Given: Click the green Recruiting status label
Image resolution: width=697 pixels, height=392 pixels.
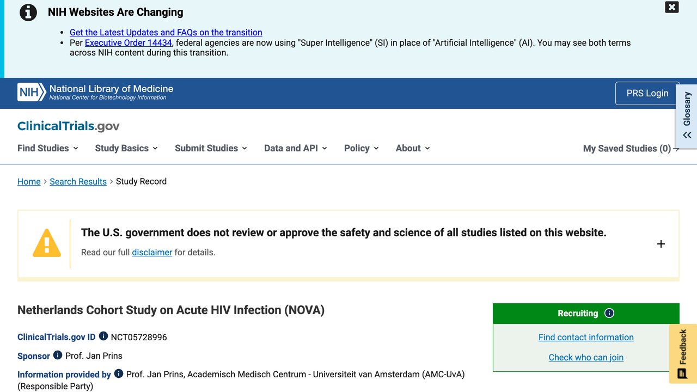Looking at the screenshot, I should tap(578, 314).
